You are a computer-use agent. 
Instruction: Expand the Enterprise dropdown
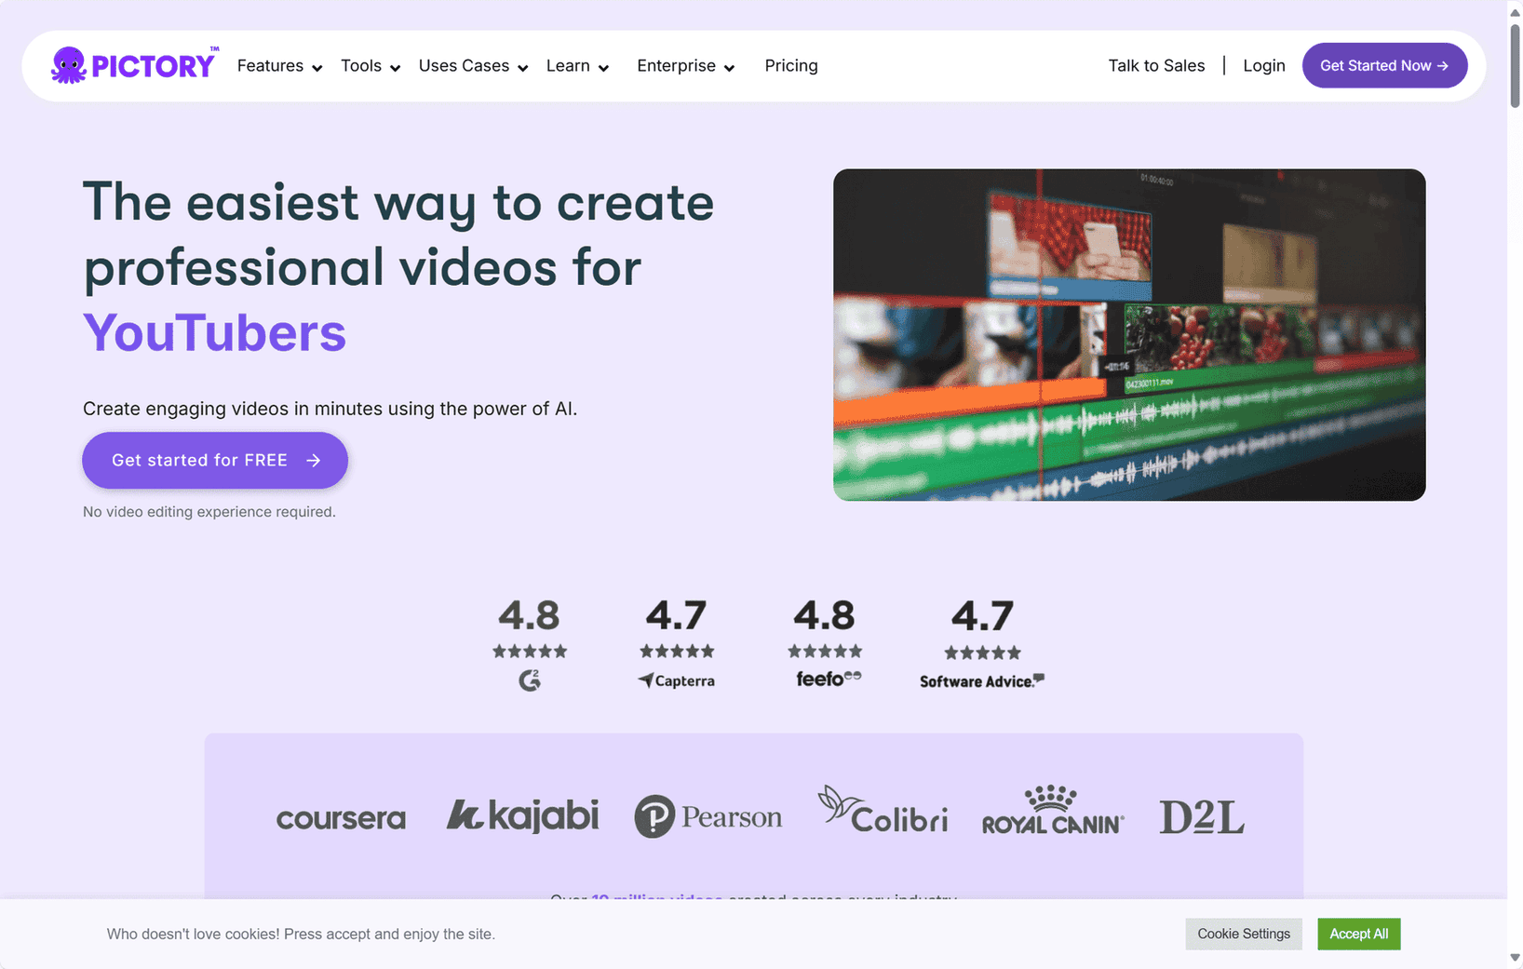(685, 66)
